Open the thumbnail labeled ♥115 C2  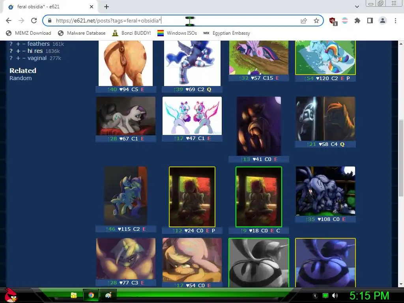click(x=126, y=196)
